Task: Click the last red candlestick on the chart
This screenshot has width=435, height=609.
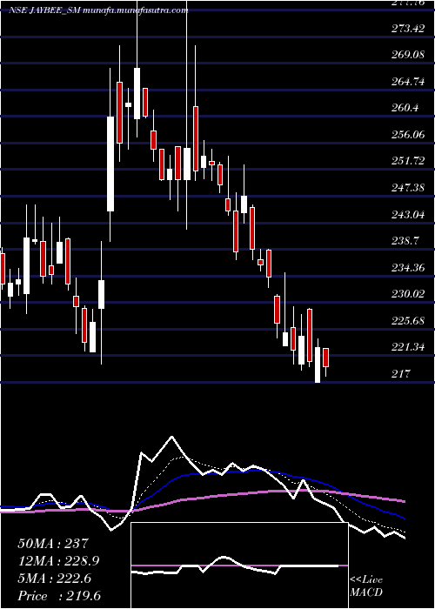Action: [326, 358]
